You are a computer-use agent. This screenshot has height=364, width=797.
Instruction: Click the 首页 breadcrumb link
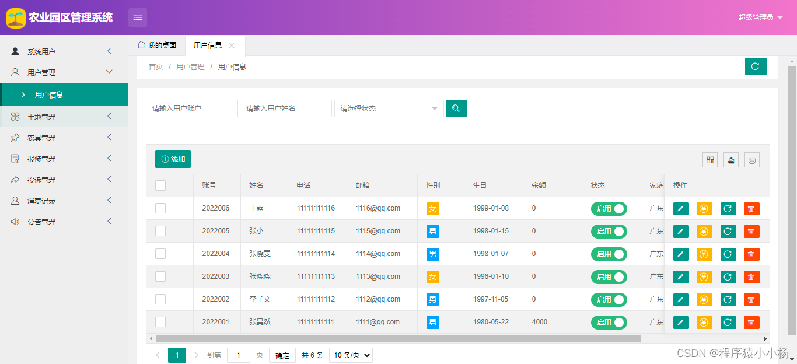(x=156, y=67)
